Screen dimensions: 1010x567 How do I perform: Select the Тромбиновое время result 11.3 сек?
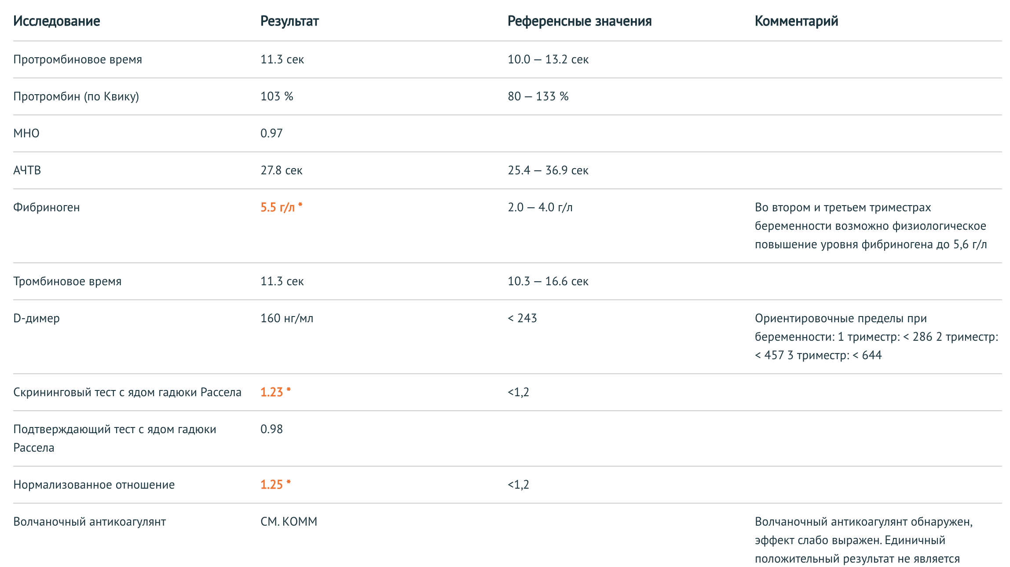282,281
